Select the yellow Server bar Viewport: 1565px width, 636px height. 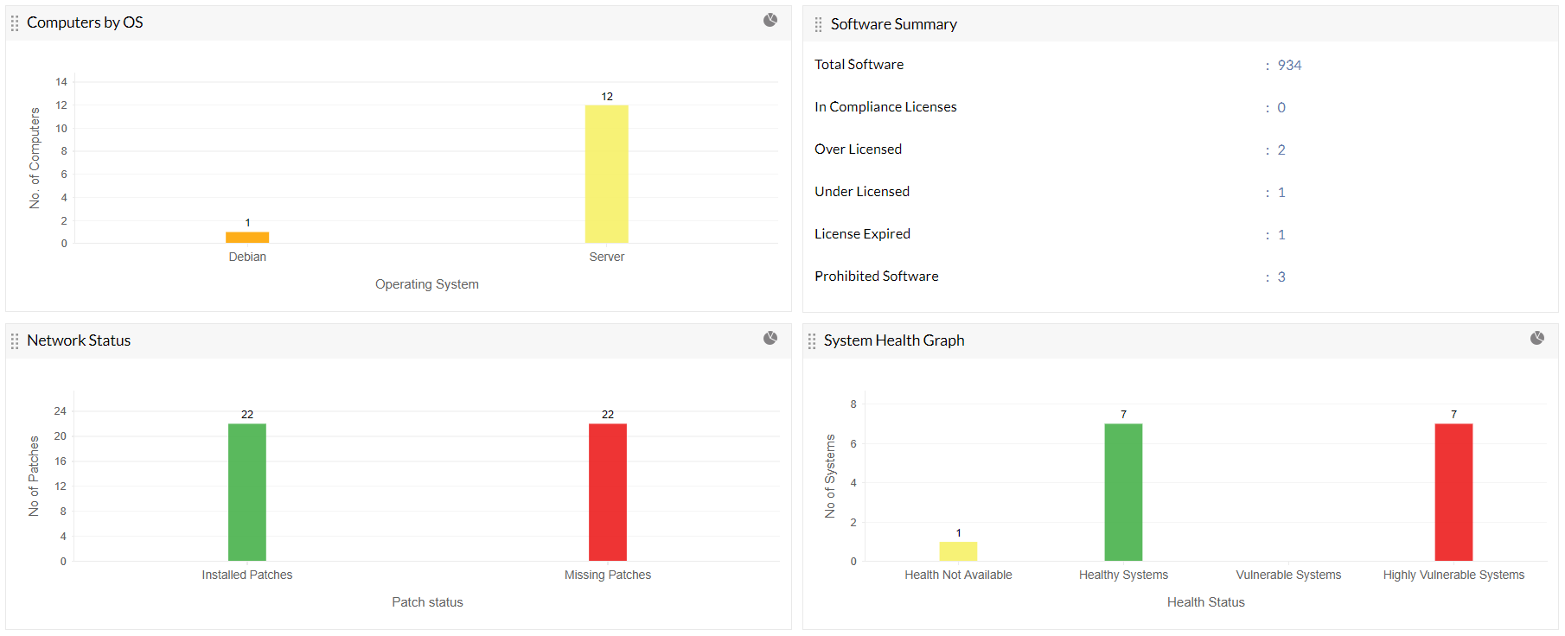[606, 174]
